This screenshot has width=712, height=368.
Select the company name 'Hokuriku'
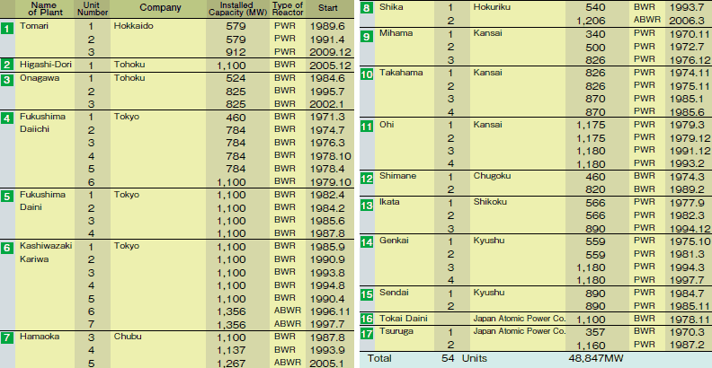(492, 7)
